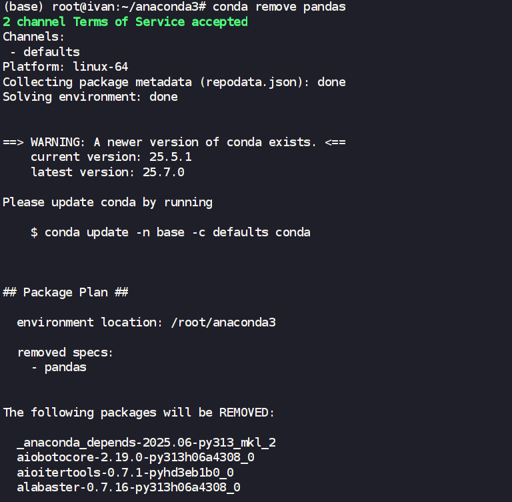The image size is (512, 502).
Task: Click the 'latest version: 25.7.0' text
Action: pos(107,172)
